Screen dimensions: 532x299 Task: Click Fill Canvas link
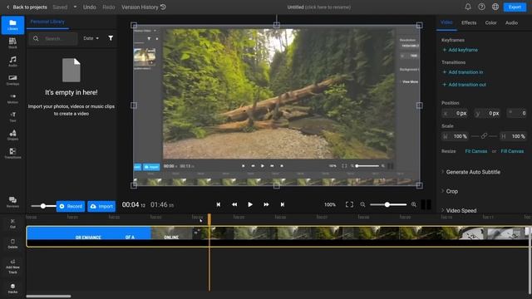pos(512,151)
